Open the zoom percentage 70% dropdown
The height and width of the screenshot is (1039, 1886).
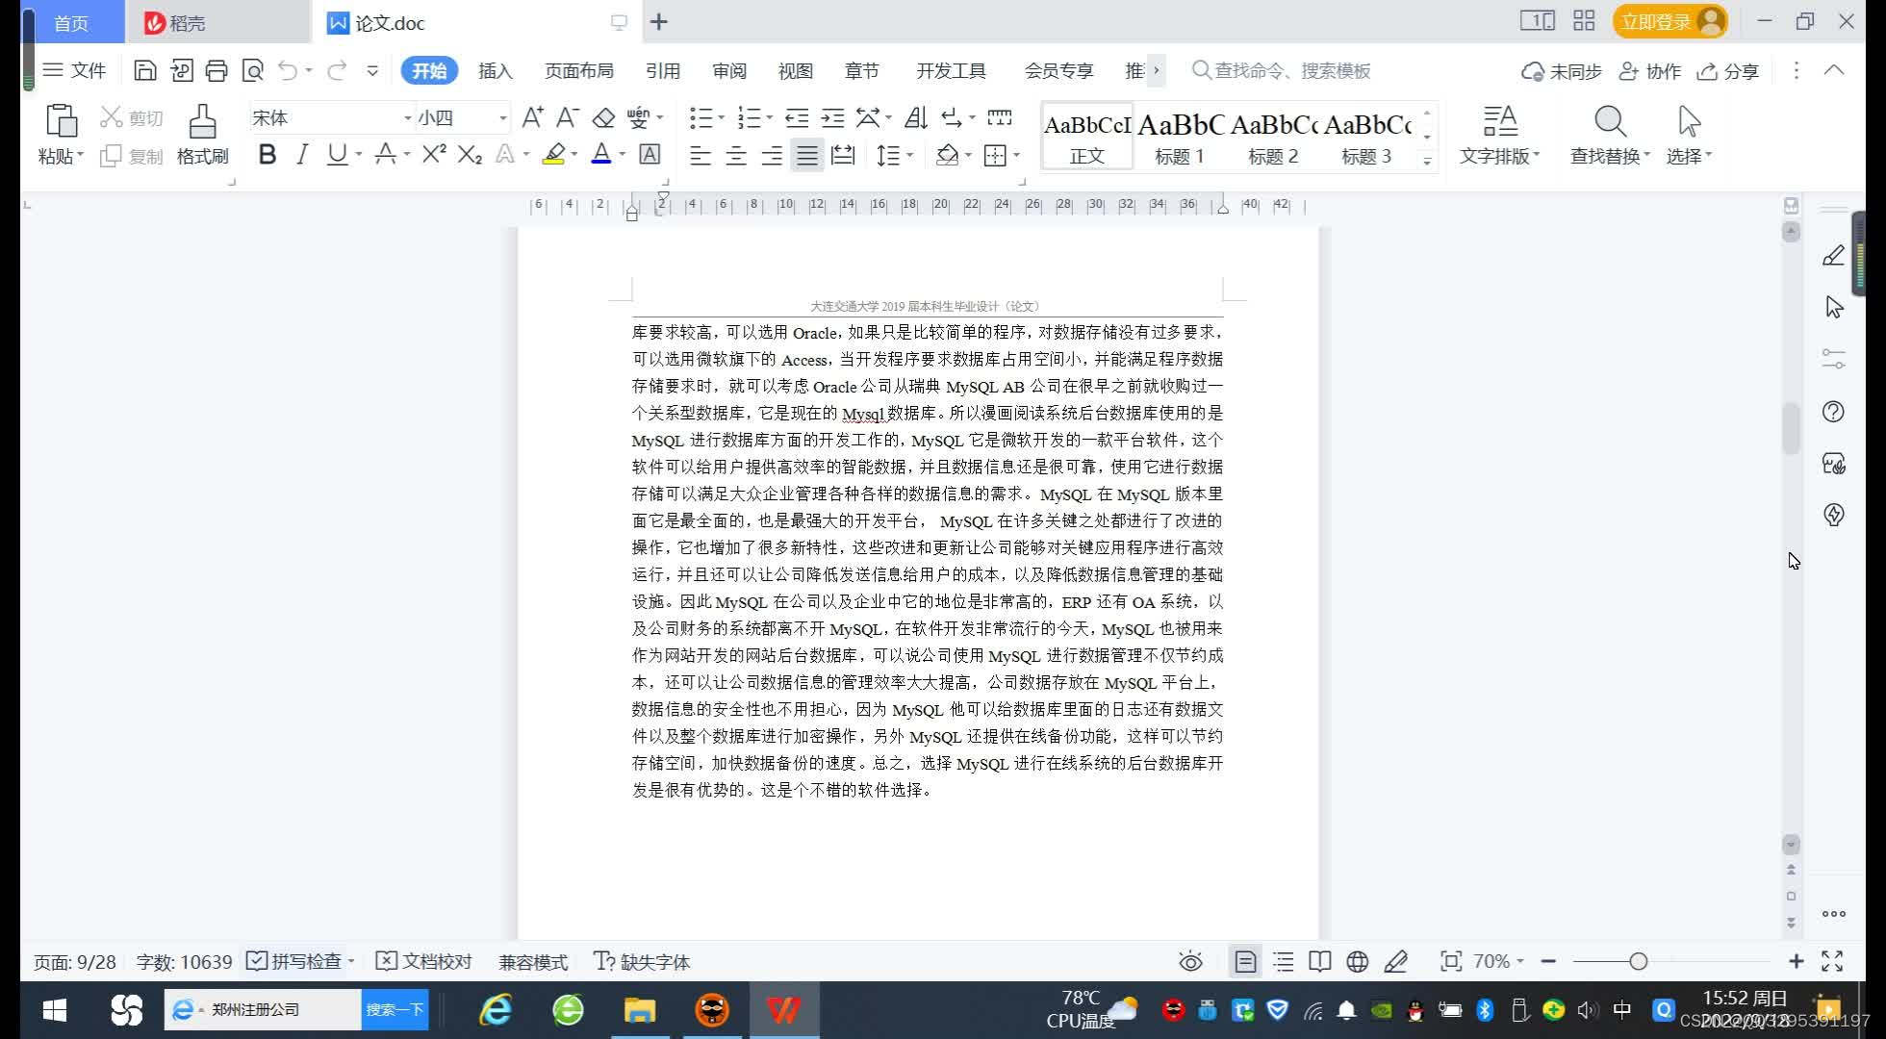1498,961
